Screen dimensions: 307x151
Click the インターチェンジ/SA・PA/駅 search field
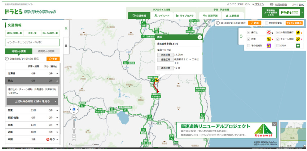coord(32,42)
